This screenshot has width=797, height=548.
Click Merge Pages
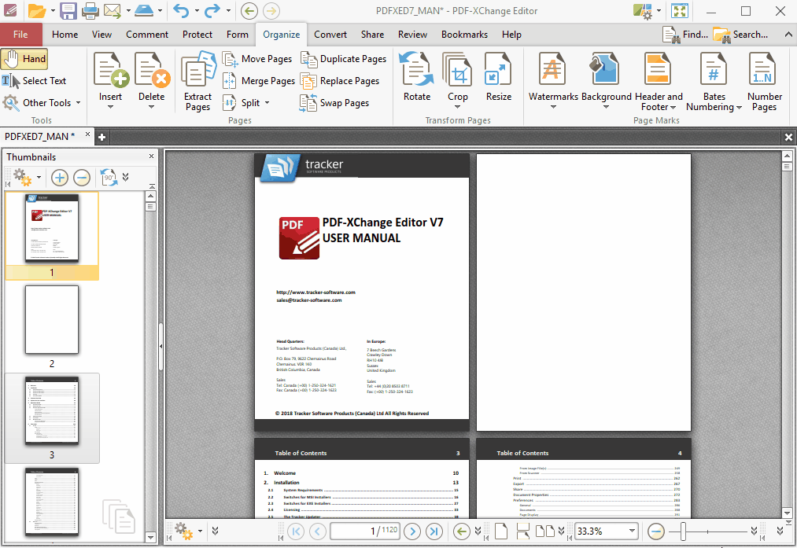[258, 81]
